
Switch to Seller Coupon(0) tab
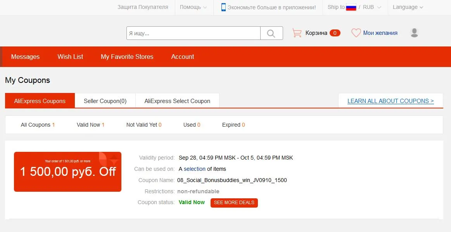tap(105, 101)
